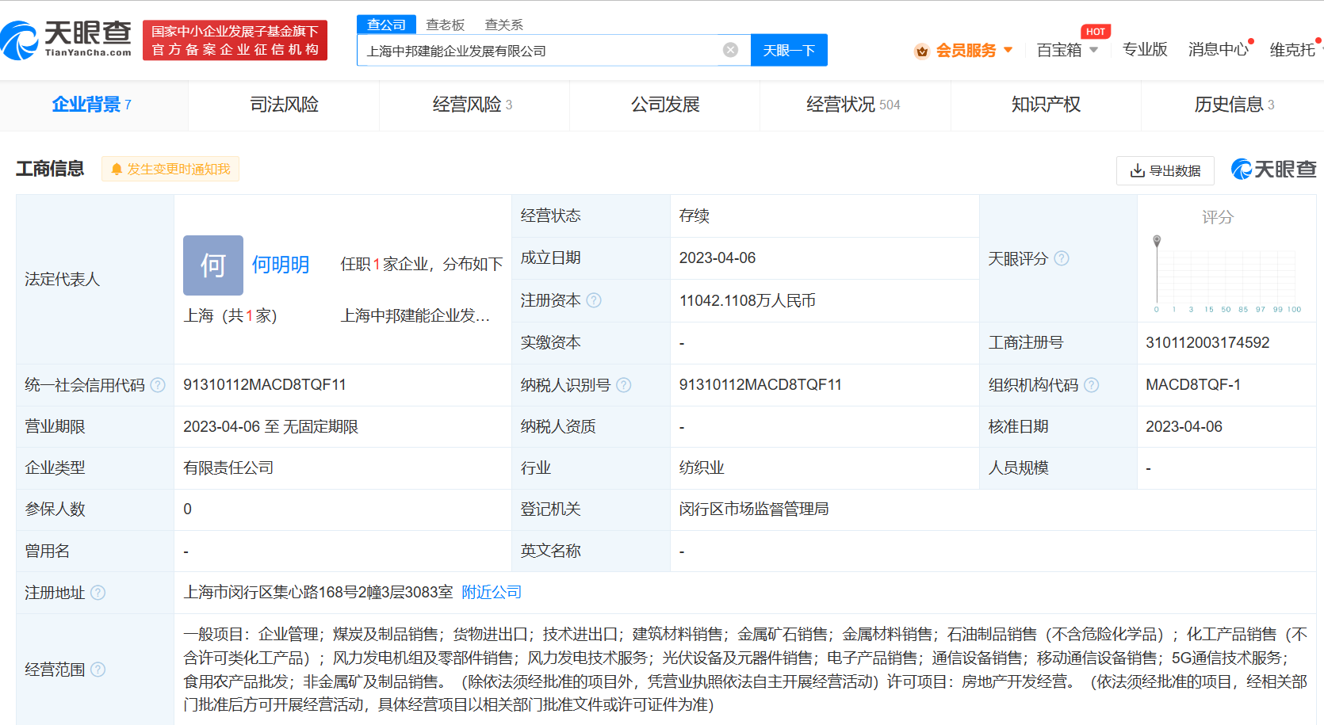1324x725 pixels.
Task: Click the registered address 上海市闵行区集心路168号
Action: (x=318, y=592)
